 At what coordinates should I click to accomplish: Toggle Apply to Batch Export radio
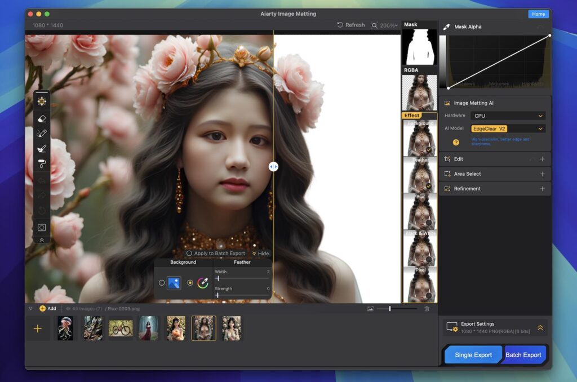point(189,254)
